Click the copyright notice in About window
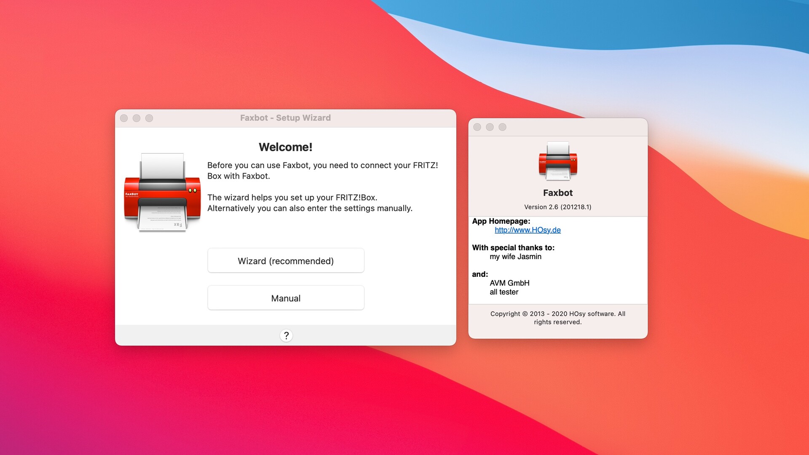This screenshot has width=809, height=455. [558, 318]
